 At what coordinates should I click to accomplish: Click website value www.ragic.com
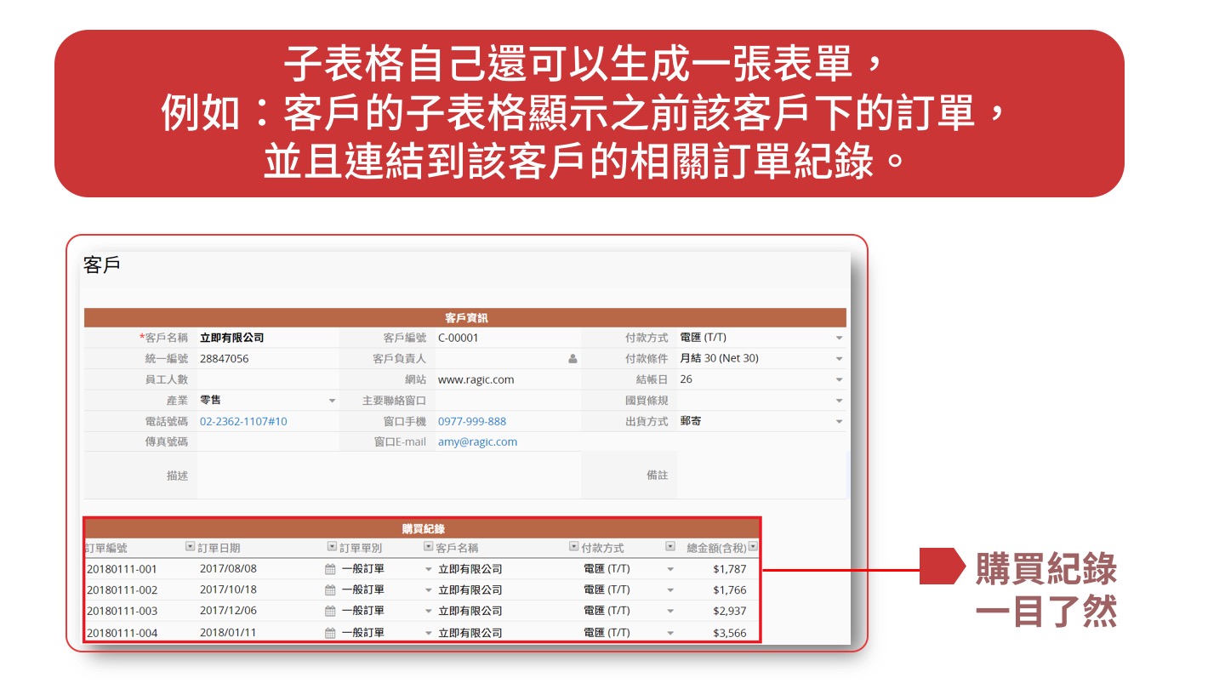[x=476, y=379]
